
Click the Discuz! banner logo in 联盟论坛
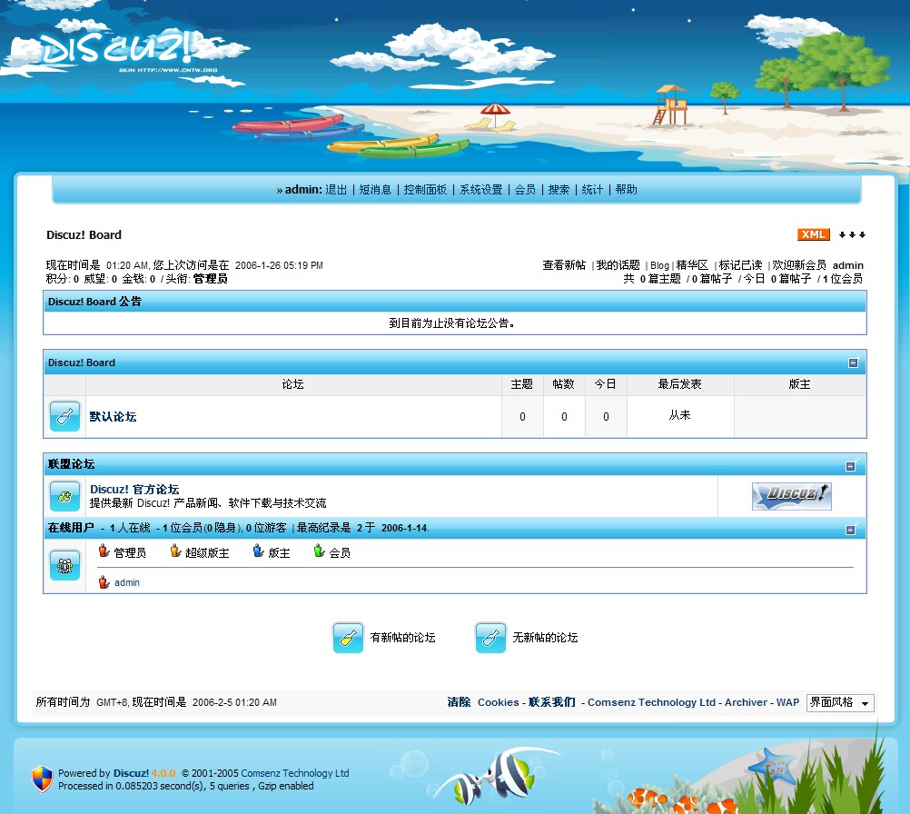click(792, 496)
